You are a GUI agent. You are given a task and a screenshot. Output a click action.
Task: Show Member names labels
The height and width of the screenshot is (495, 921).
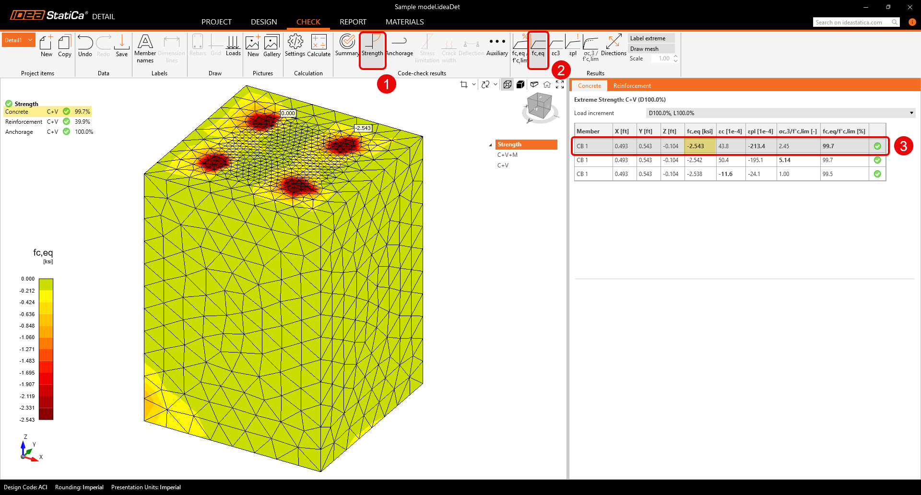point(145,48)
